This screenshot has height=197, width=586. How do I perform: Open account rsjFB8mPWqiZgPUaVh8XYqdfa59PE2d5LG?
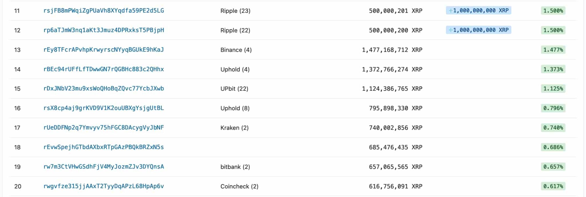(x=104, y=11)
